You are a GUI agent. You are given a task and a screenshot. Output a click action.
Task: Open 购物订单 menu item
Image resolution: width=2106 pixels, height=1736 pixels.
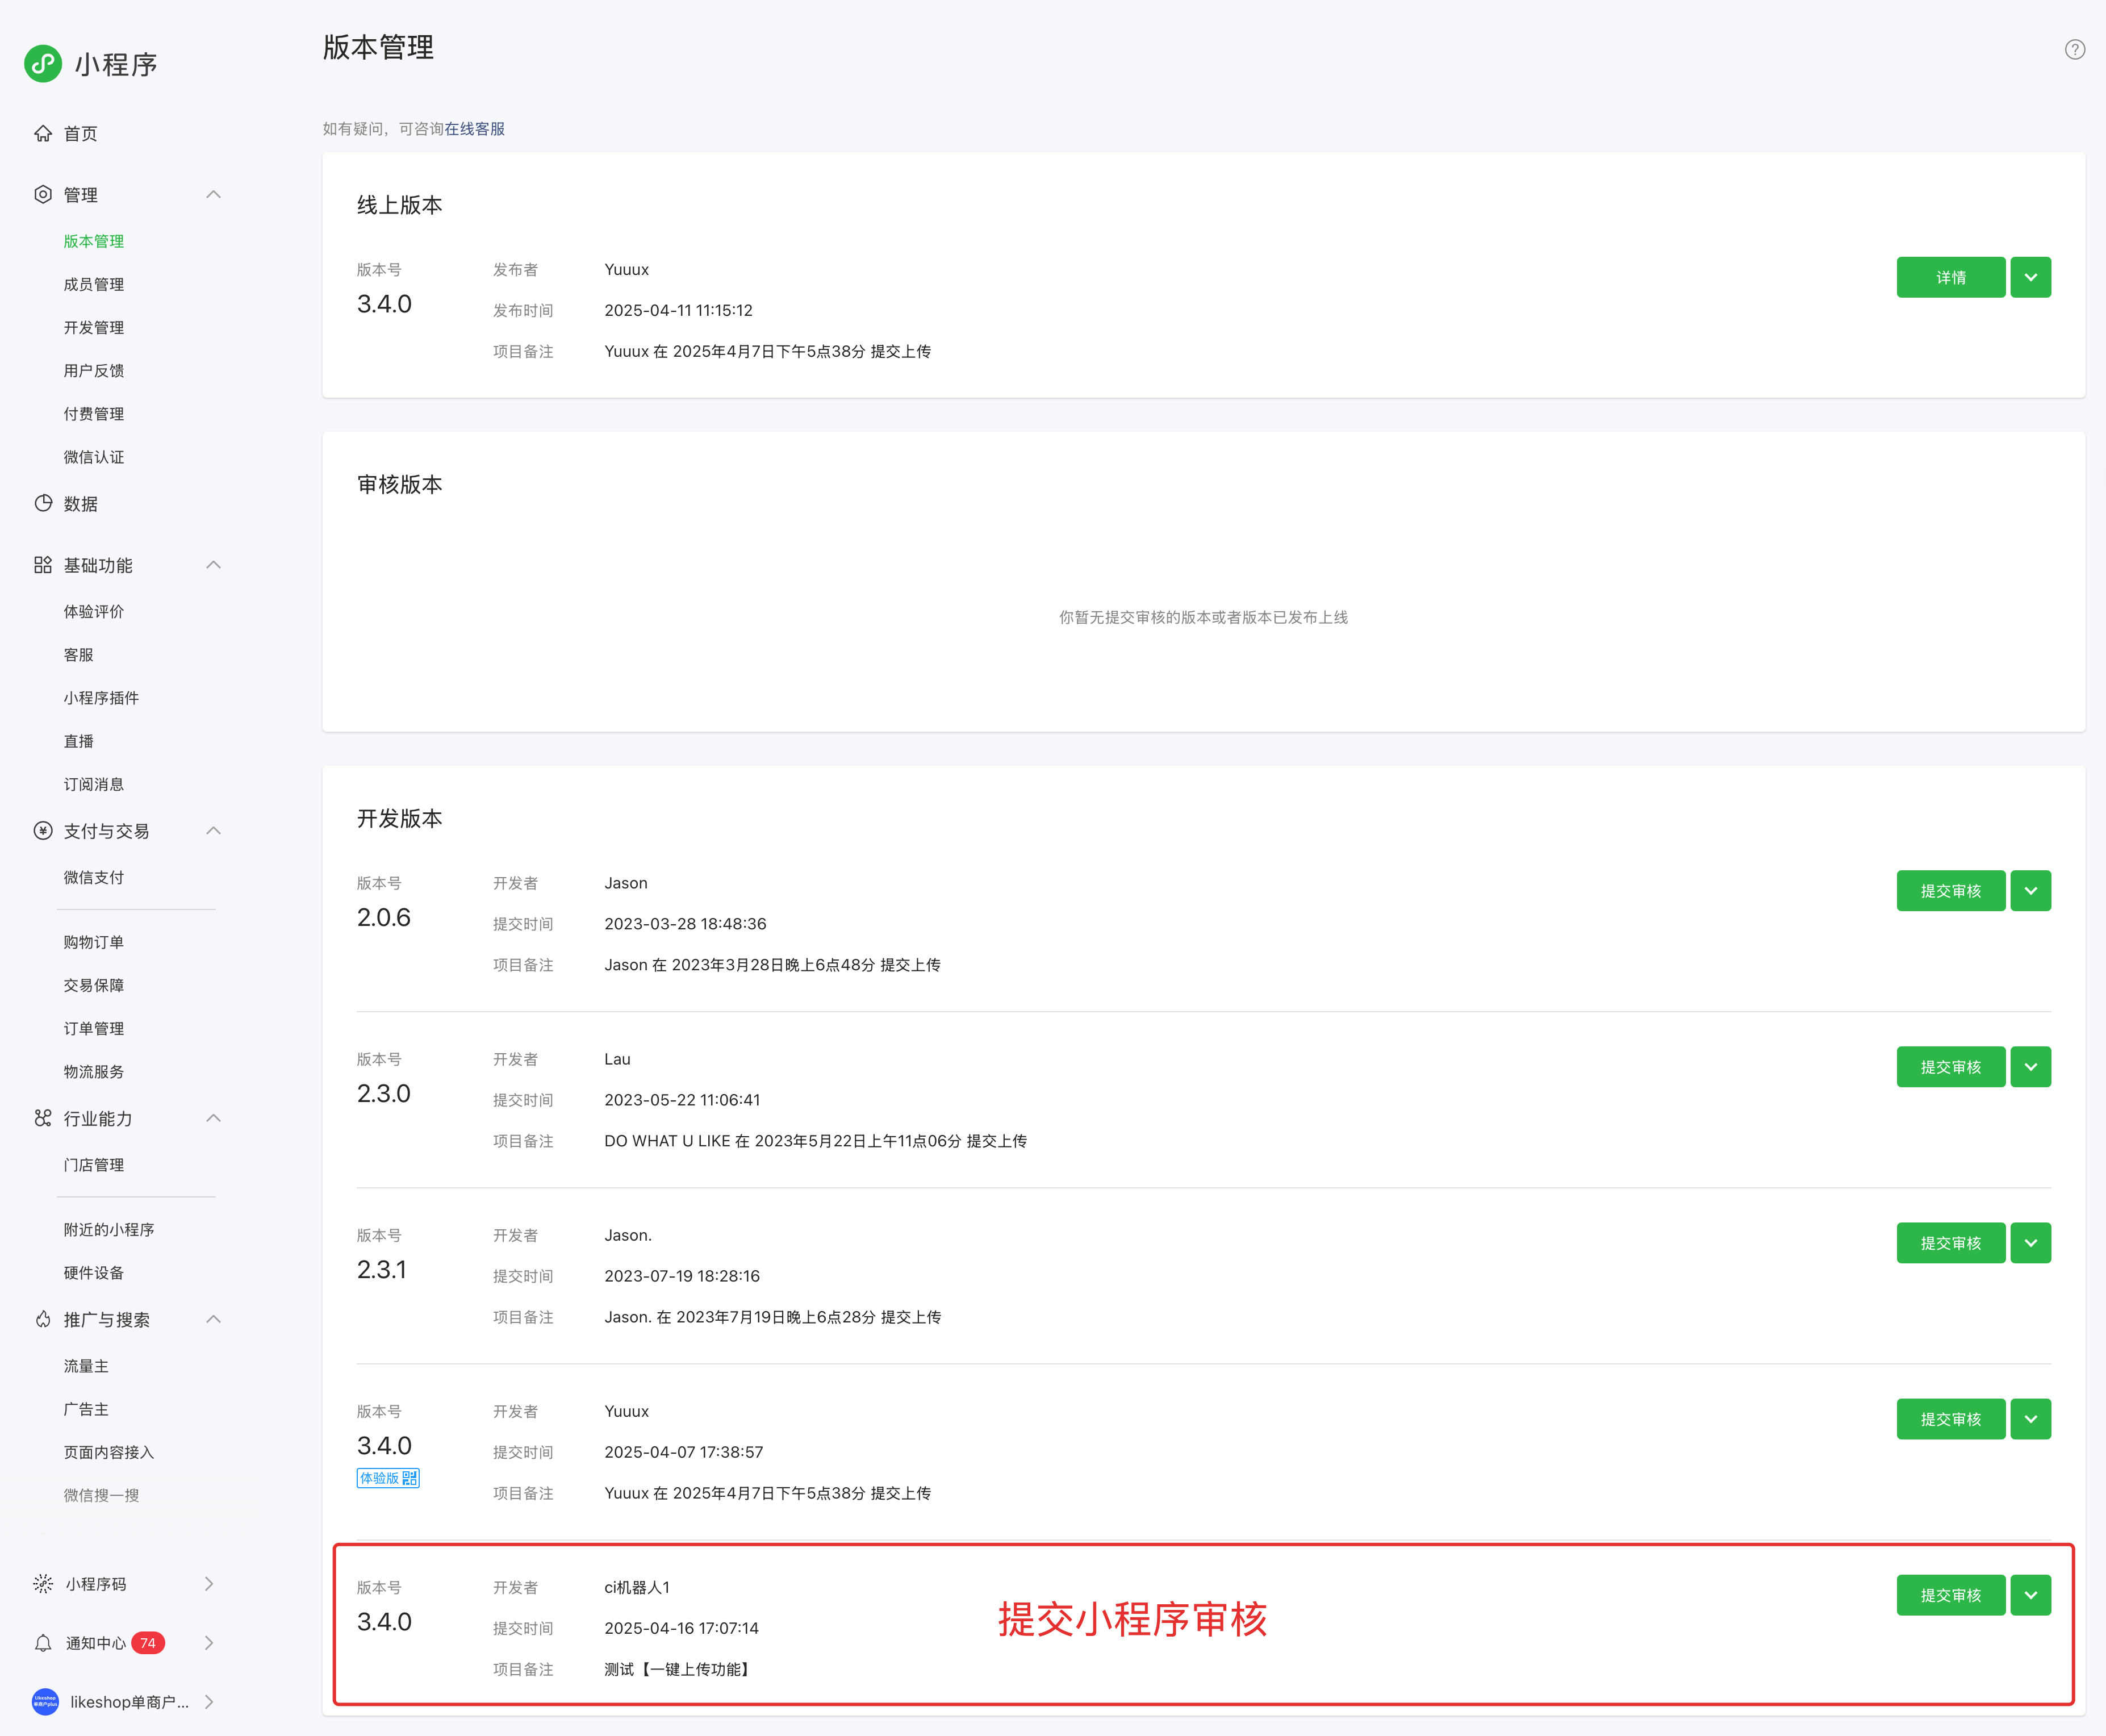click(x=94, y=941)
